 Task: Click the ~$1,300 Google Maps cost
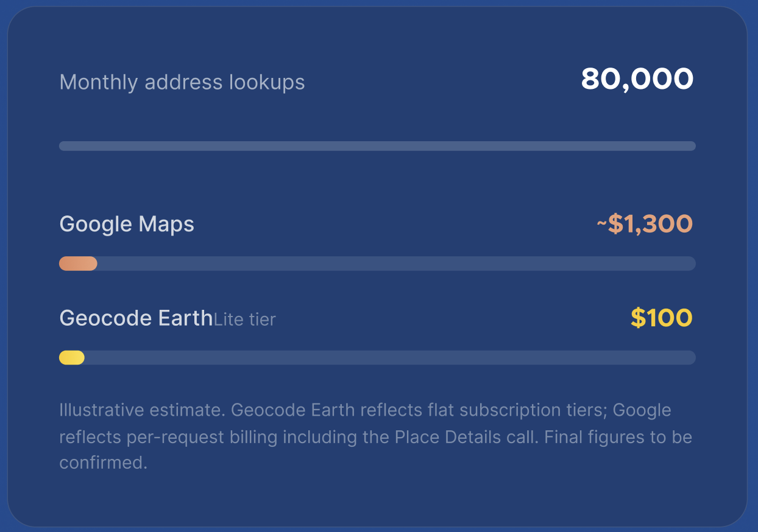tap(645, 224)
